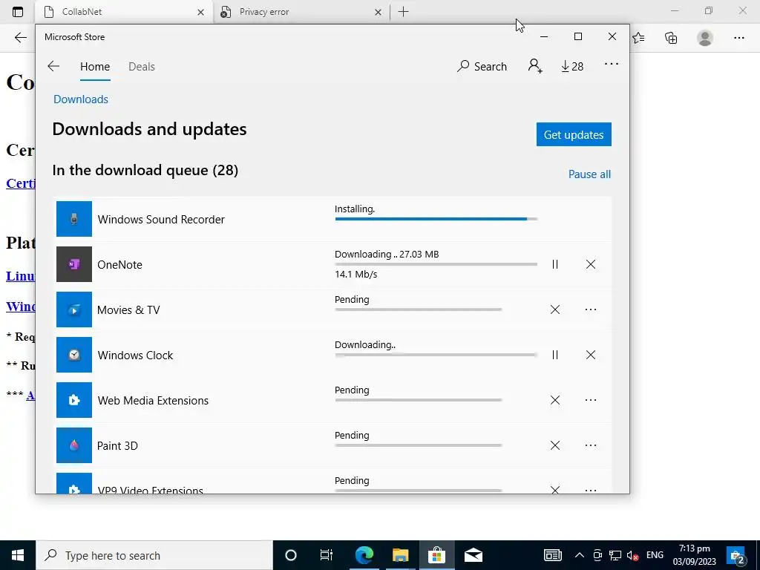Select the OneNote title text

(119, 265)
